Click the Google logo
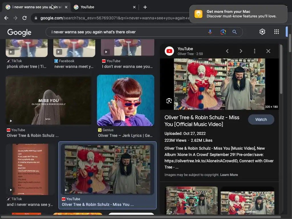 (x=19, y=33)
